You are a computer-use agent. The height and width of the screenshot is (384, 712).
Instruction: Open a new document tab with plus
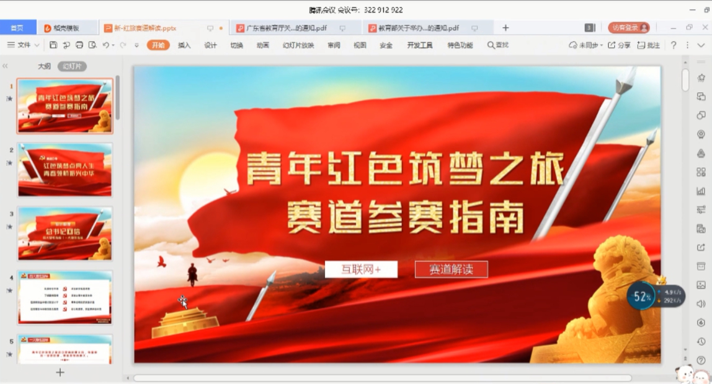point(505,28)
